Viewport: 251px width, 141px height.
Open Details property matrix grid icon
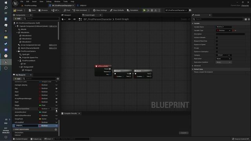click(x=246, y=19)
